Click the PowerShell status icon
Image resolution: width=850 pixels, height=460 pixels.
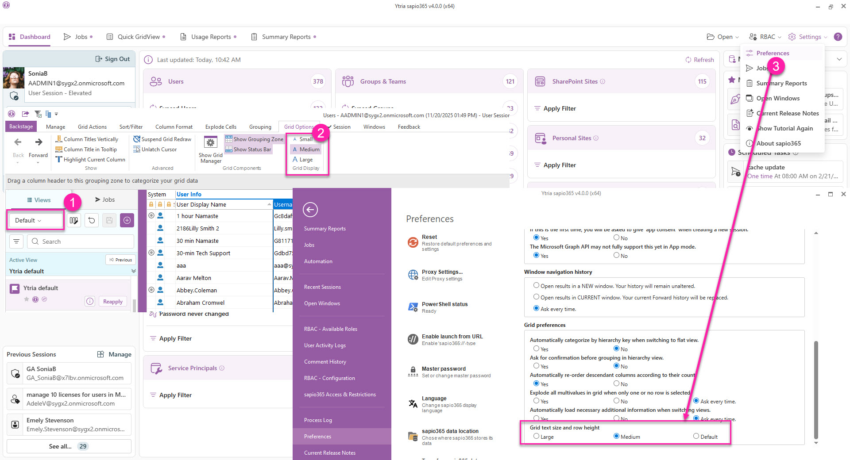(413, 307)
